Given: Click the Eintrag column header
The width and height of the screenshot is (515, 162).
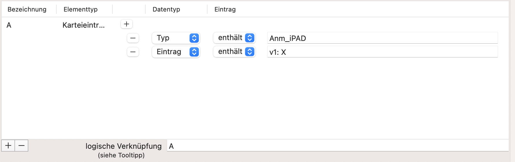Looking at the screenshot, I should (x=225, y=10).
